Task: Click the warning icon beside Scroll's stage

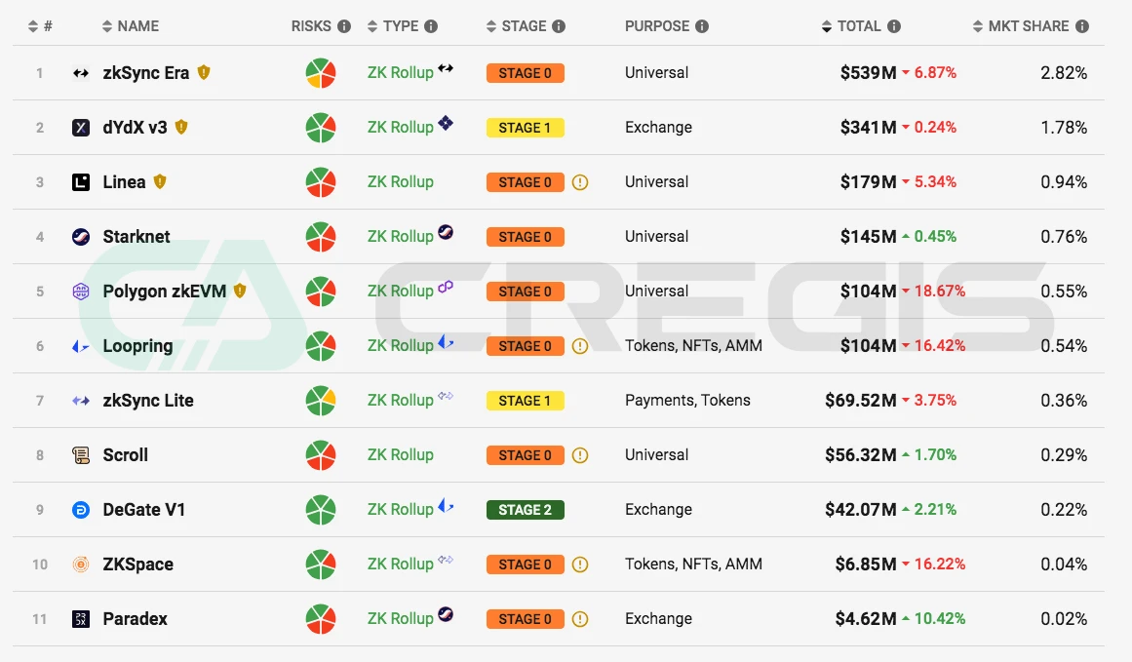Action: point(580,455)
